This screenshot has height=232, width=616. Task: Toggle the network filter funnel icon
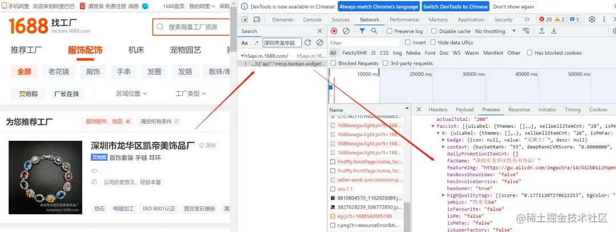(362, 31)
